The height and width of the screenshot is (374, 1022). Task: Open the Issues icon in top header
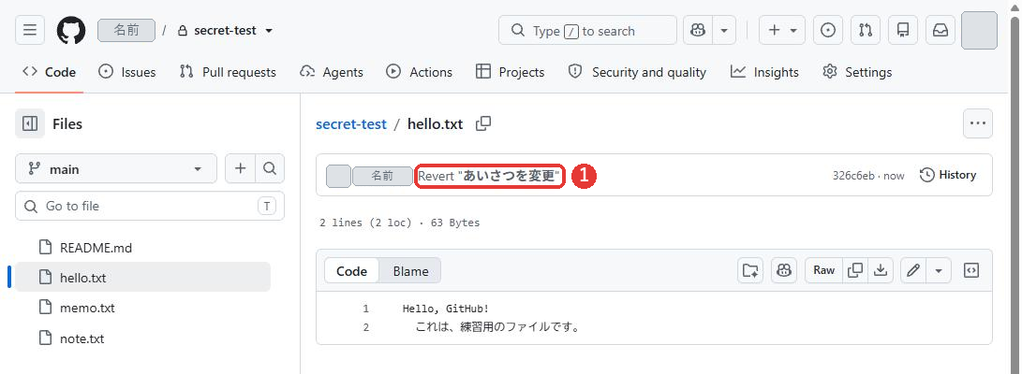pyautogui.click(x=828, y=31)
